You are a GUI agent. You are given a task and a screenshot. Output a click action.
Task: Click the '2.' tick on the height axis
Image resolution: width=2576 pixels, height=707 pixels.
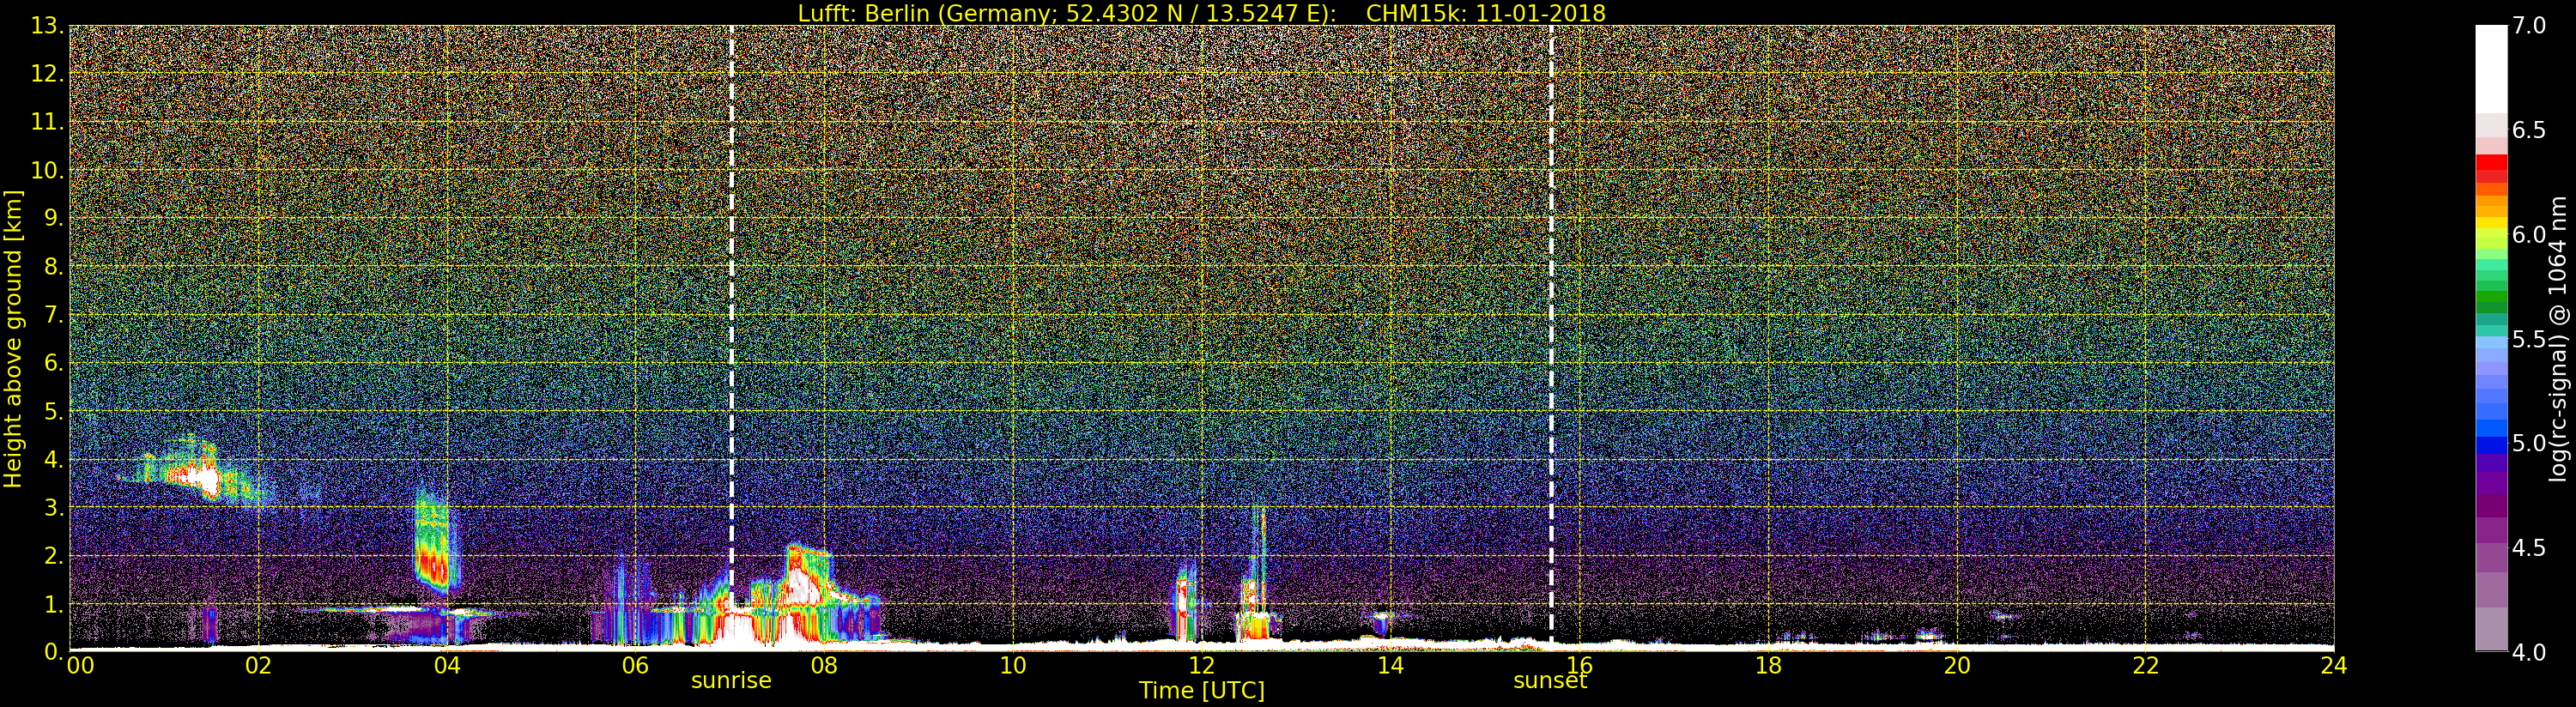click(54, 555)
